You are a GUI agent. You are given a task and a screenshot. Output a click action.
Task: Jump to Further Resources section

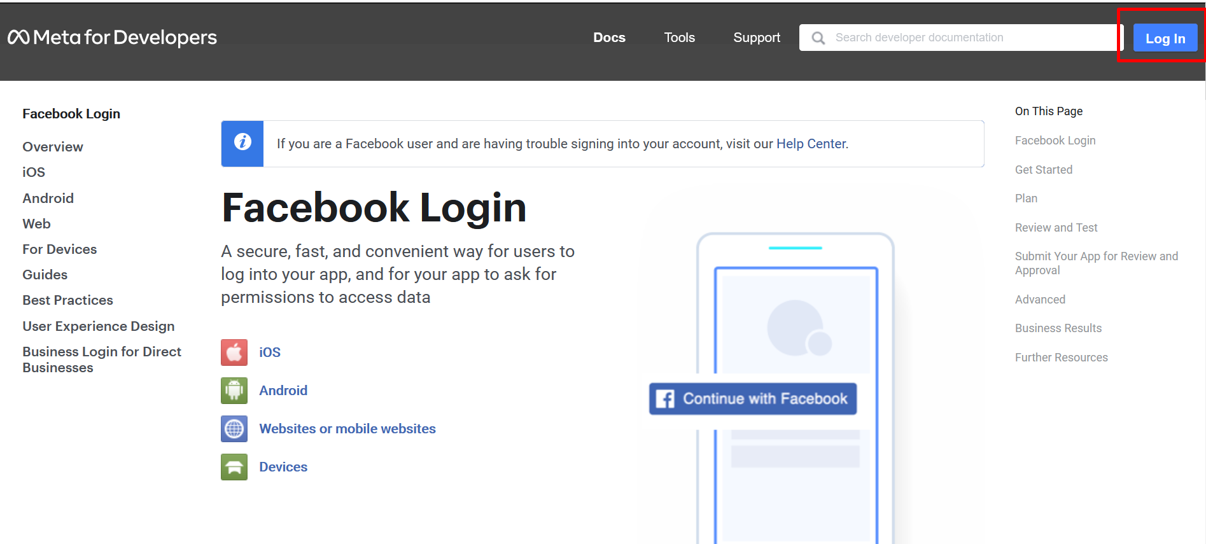(1062, 358)
